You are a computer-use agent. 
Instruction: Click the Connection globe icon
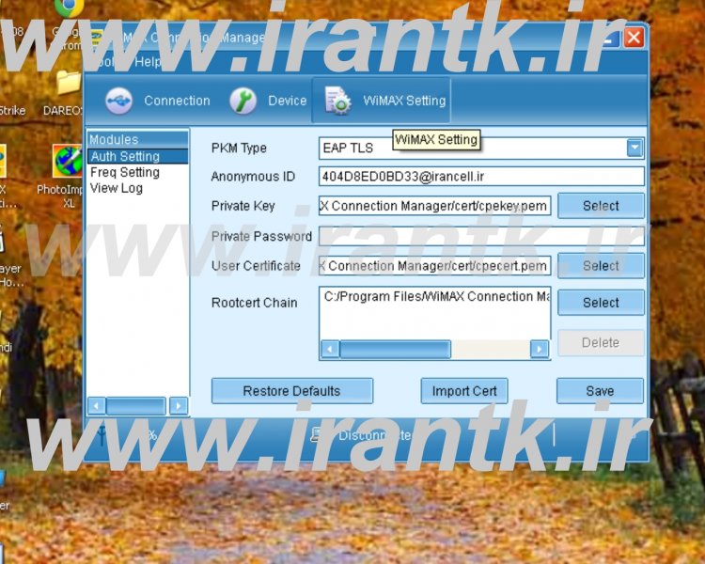tap(119, 101)
